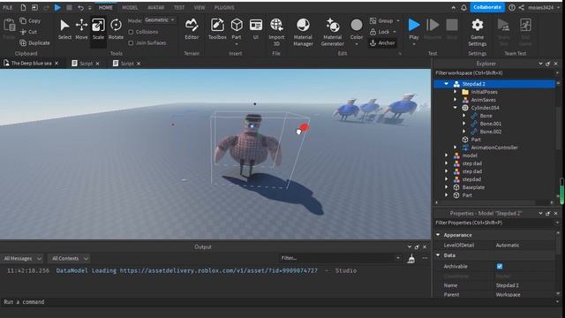Collapse the Data properties section
Image resolution: width=565 pixels, height=318 pixels.
click(x=438, y=255)
